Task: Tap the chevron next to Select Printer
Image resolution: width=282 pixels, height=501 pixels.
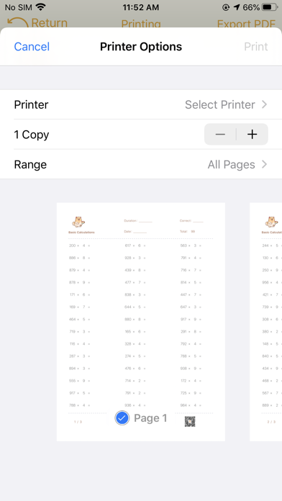Action: (264, 104)
